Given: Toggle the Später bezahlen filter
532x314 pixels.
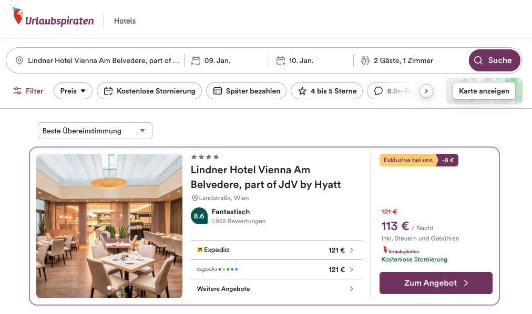Looking at the screenshot, I should [x=247, y=91].
